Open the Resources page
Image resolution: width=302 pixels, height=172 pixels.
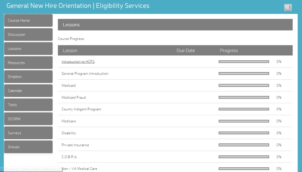[28, 63]
